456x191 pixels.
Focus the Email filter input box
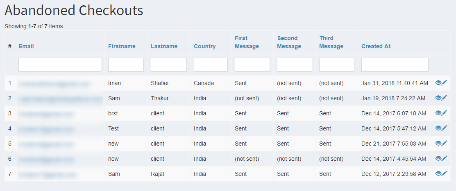[60, 65]
